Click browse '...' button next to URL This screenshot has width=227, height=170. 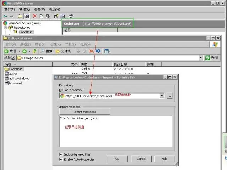point(170,96)
